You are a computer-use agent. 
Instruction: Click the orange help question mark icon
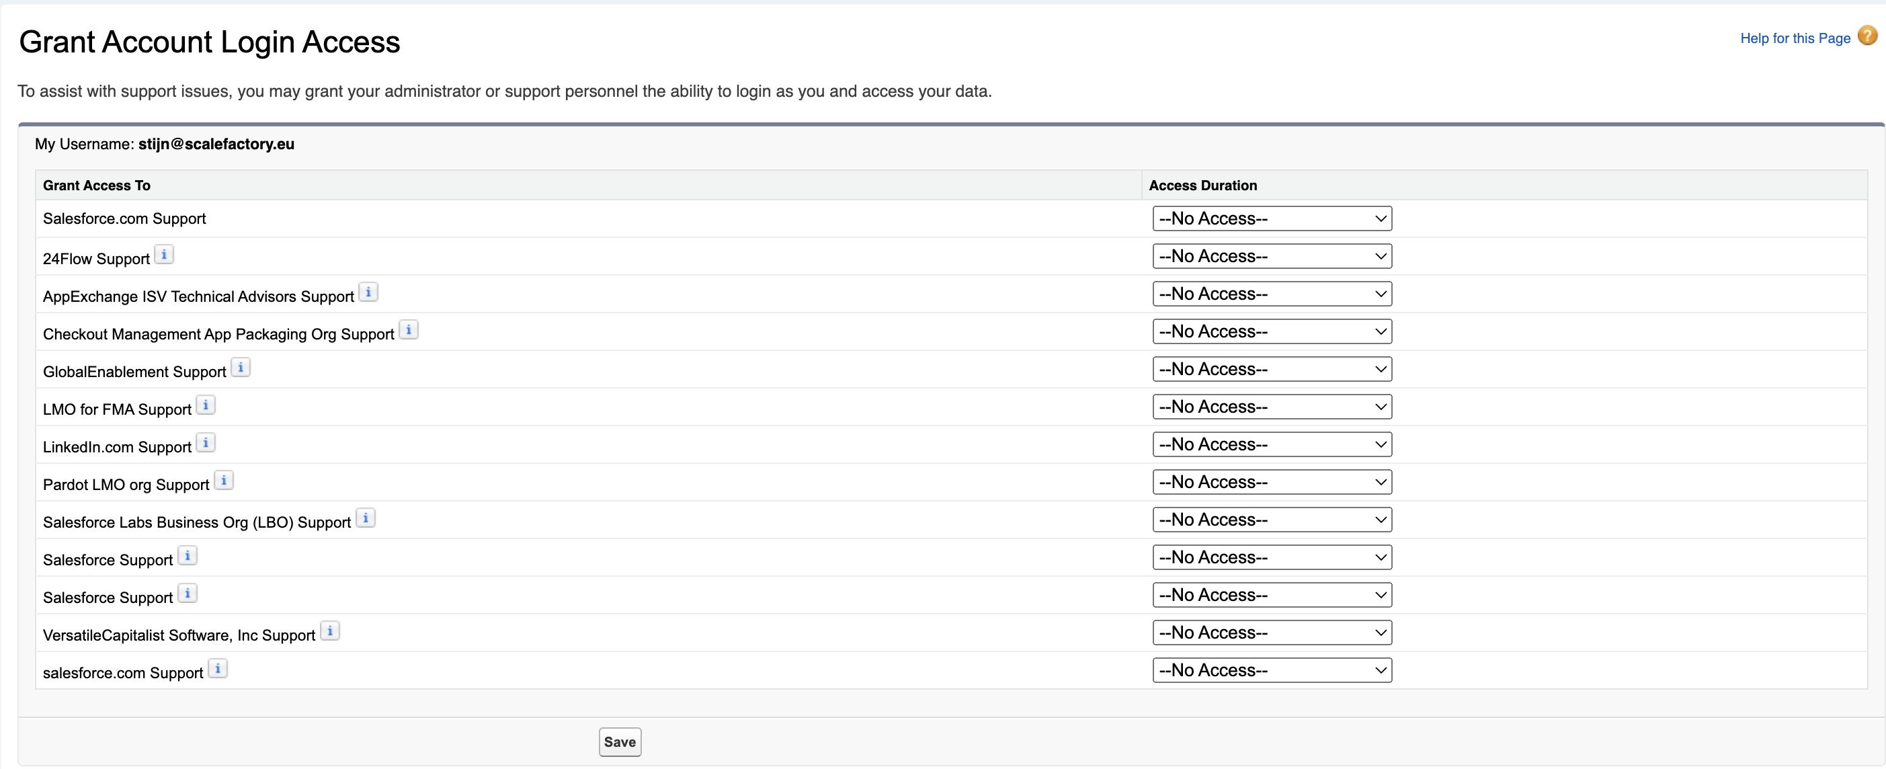(x=1867, y=36)
